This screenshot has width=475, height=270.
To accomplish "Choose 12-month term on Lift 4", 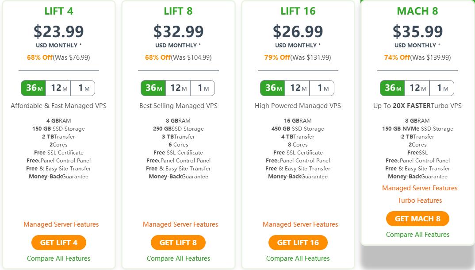I will tap(58, 88).
